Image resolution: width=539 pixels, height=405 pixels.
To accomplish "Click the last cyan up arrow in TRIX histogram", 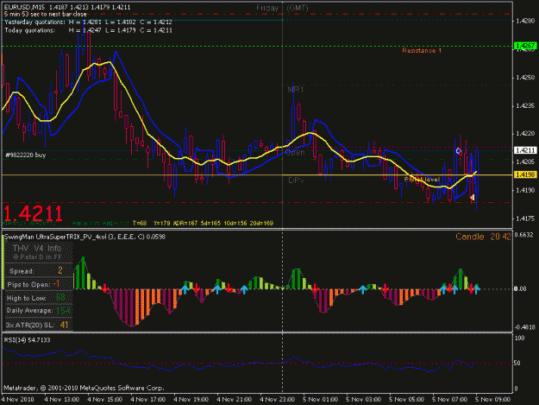I will [476, 289].
